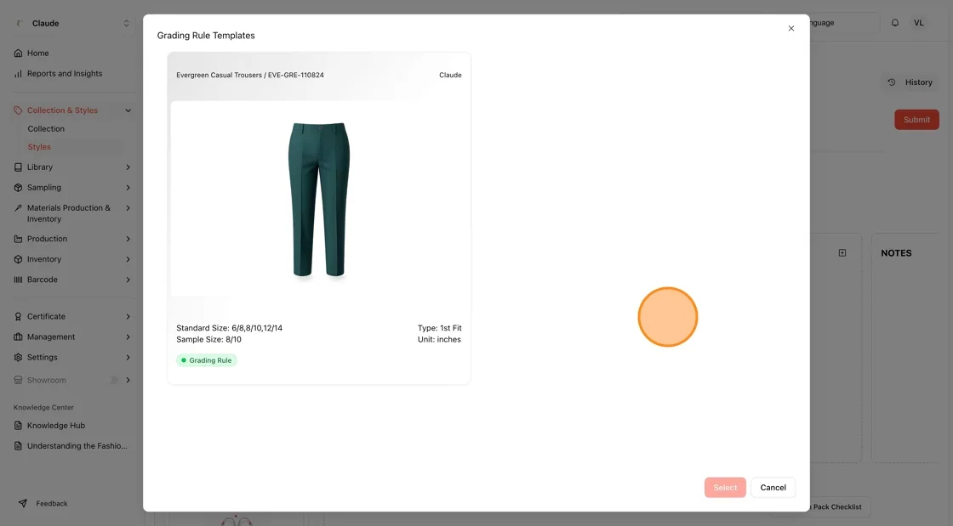
Task: Select the Evergreen Casual Trousers image
Action: (319, 199)
